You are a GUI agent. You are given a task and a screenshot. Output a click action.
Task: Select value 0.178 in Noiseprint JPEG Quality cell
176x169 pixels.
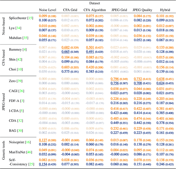coord(138,140)
